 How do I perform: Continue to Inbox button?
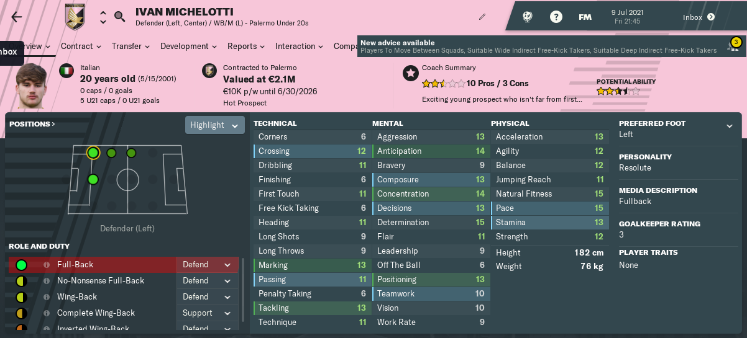[x=699, y=17]
